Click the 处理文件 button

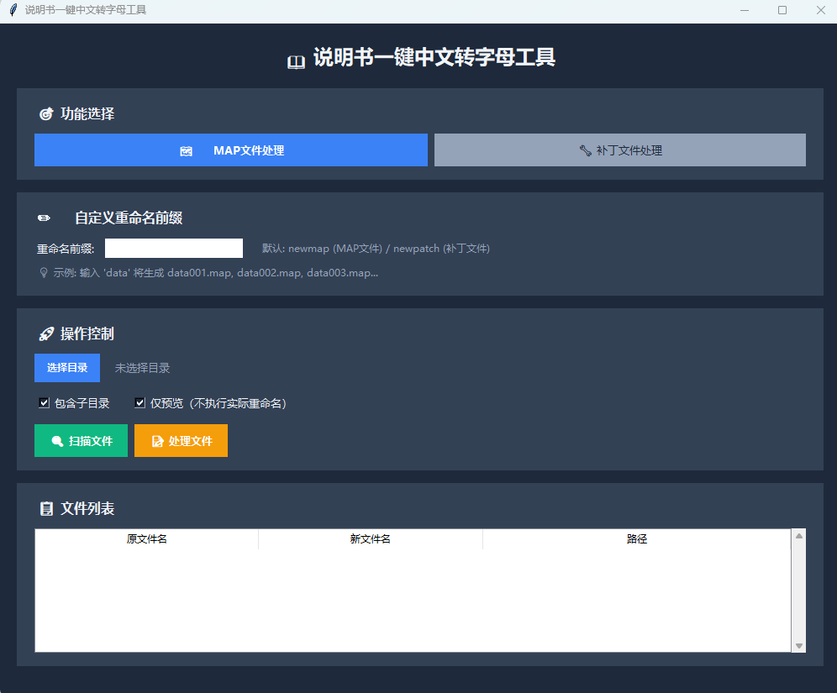tap(181, 440)
